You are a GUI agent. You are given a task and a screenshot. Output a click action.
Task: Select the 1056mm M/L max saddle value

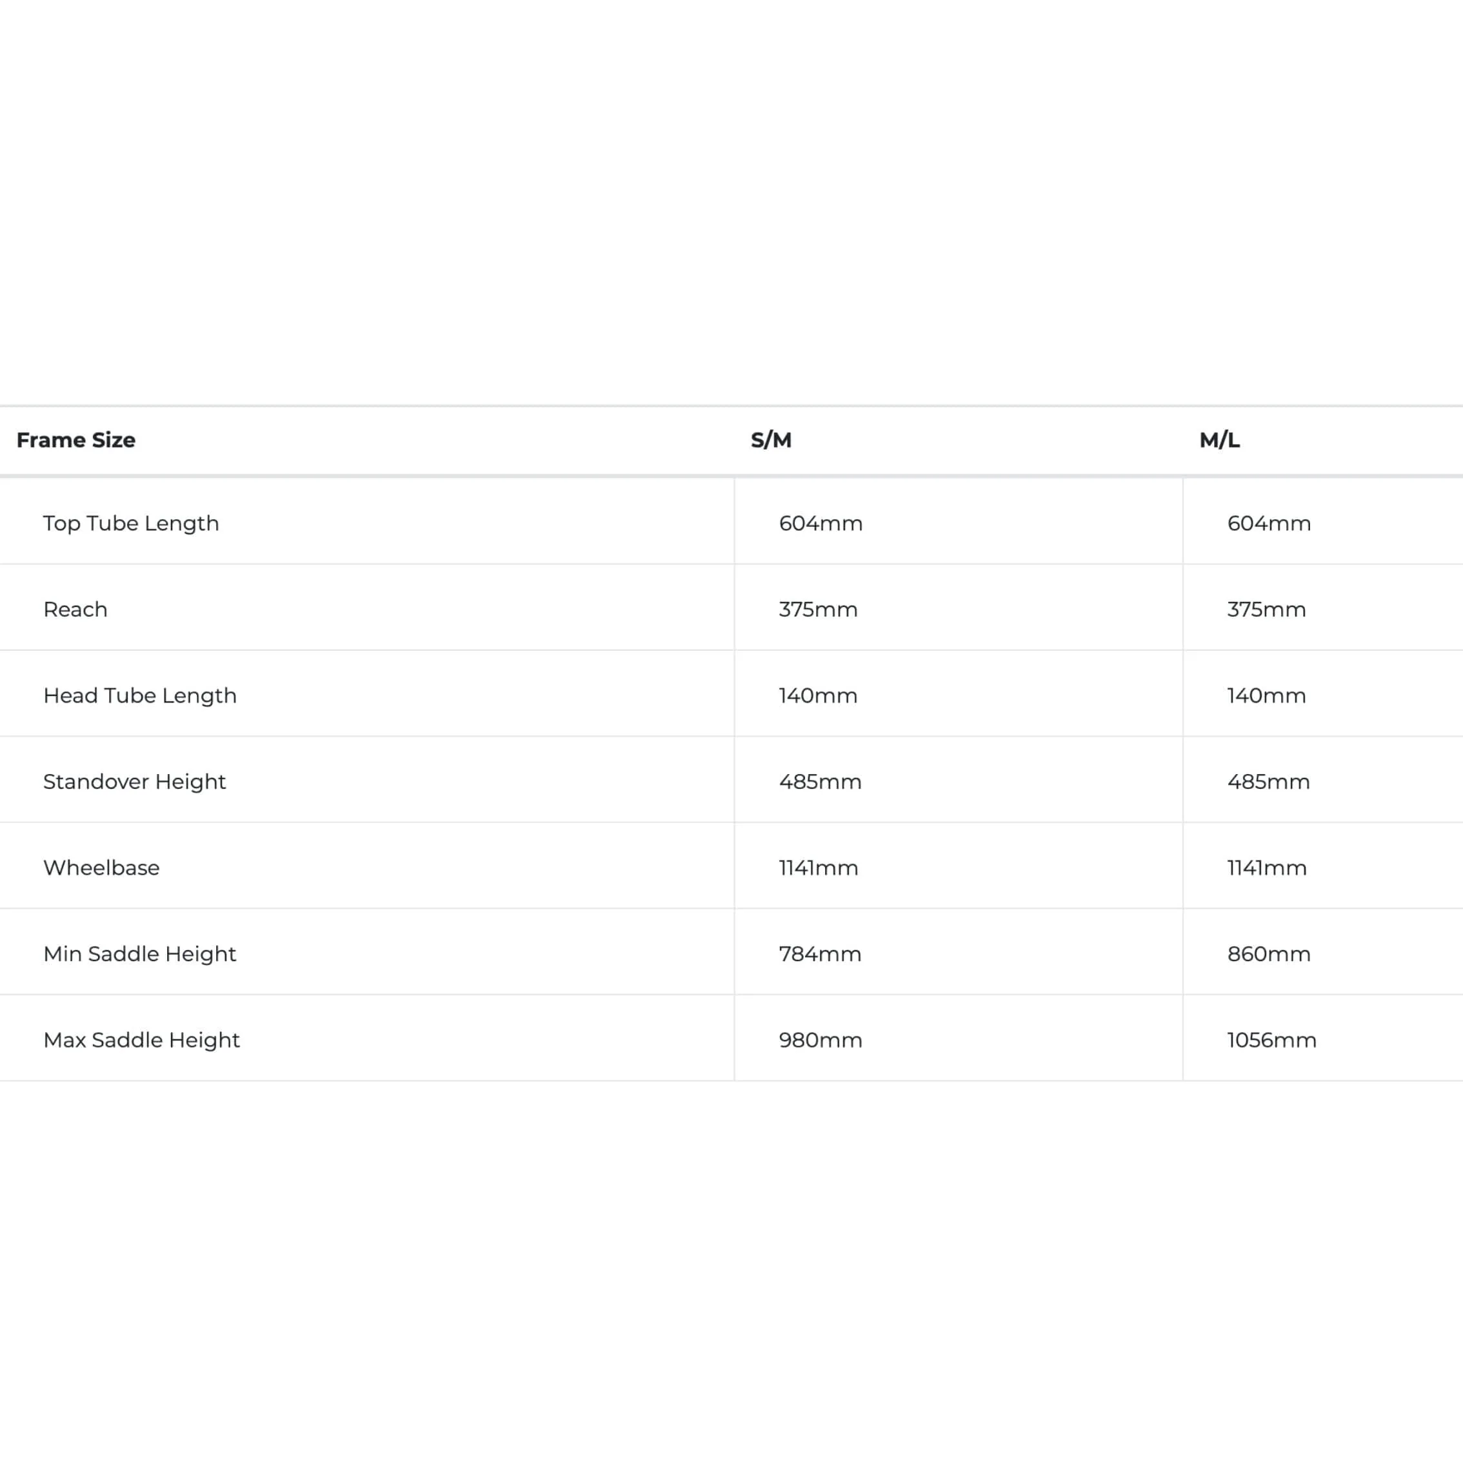[1272, 1040]
